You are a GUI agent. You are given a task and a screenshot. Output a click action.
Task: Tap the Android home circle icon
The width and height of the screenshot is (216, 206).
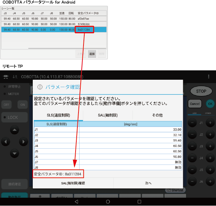[x=108, y=201]
